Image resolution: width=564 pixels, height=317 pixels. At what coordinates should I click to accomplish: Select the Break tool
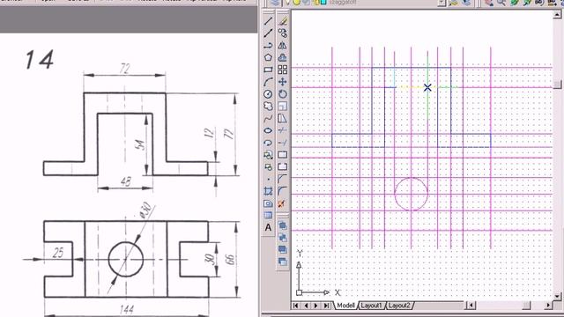[283, 167]
